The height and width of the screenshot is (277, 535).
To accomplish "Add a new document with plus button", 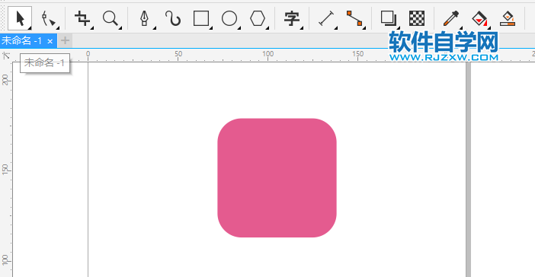I will point(65,41).
